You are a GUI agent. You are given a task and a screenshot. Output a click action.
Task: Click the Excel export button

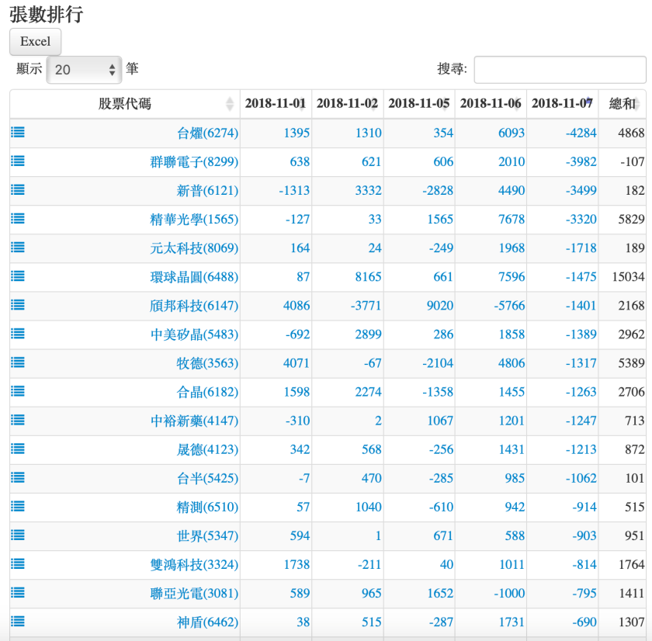coord(34,41)
